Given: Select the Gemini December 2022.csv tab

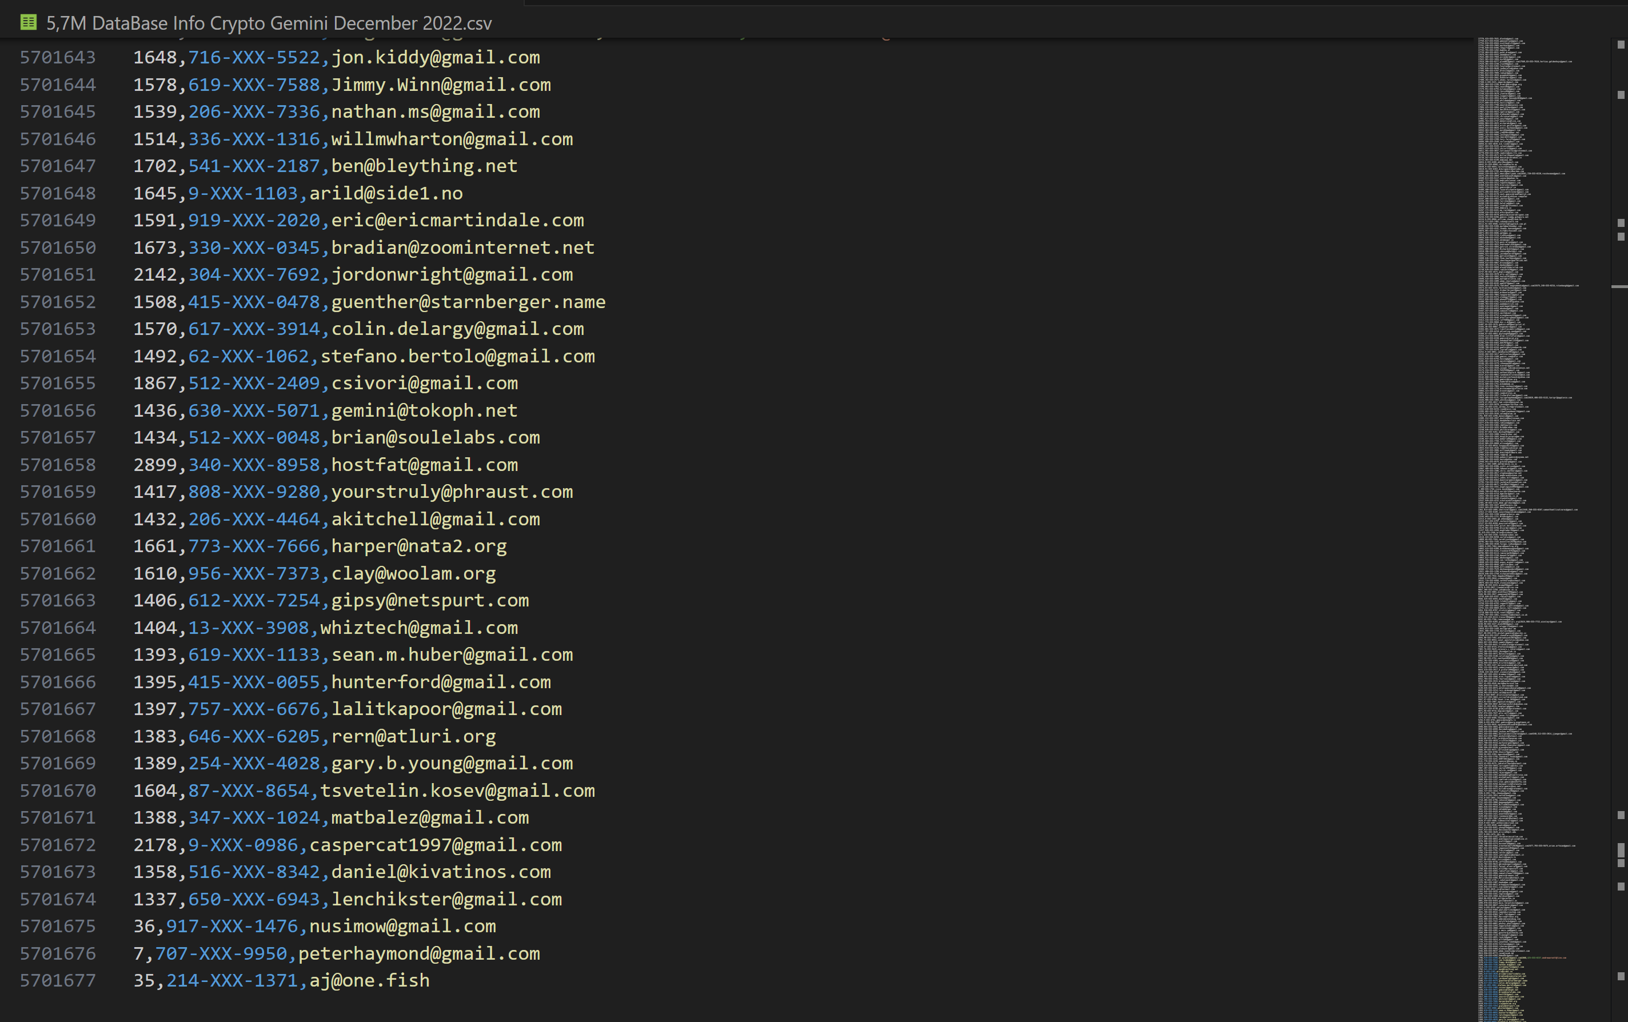Looking at the screenshot, I should point(268,23).
